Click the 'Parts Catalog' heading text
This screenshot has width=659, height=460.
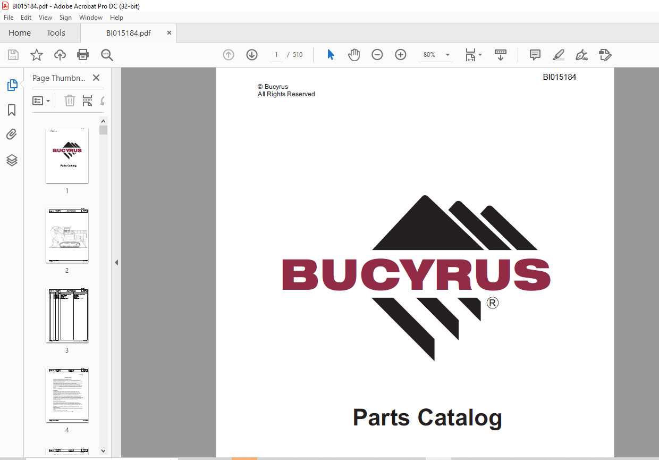point(427,417)
